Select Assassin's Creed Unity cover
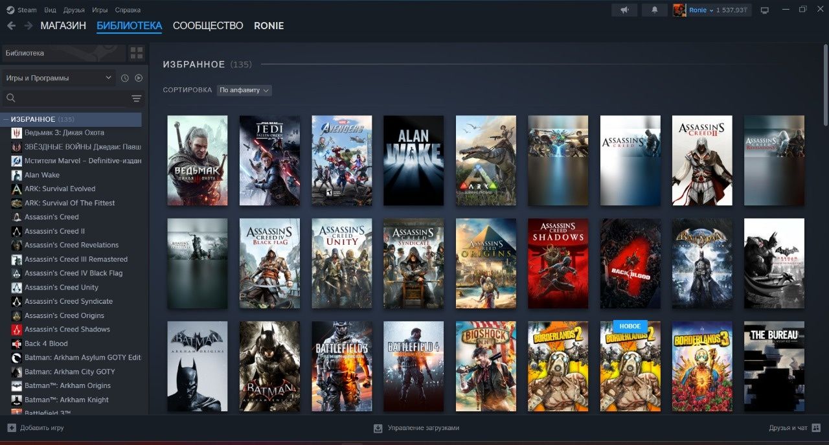The width and height of the screenshot is (829, 445). point(342,264)
